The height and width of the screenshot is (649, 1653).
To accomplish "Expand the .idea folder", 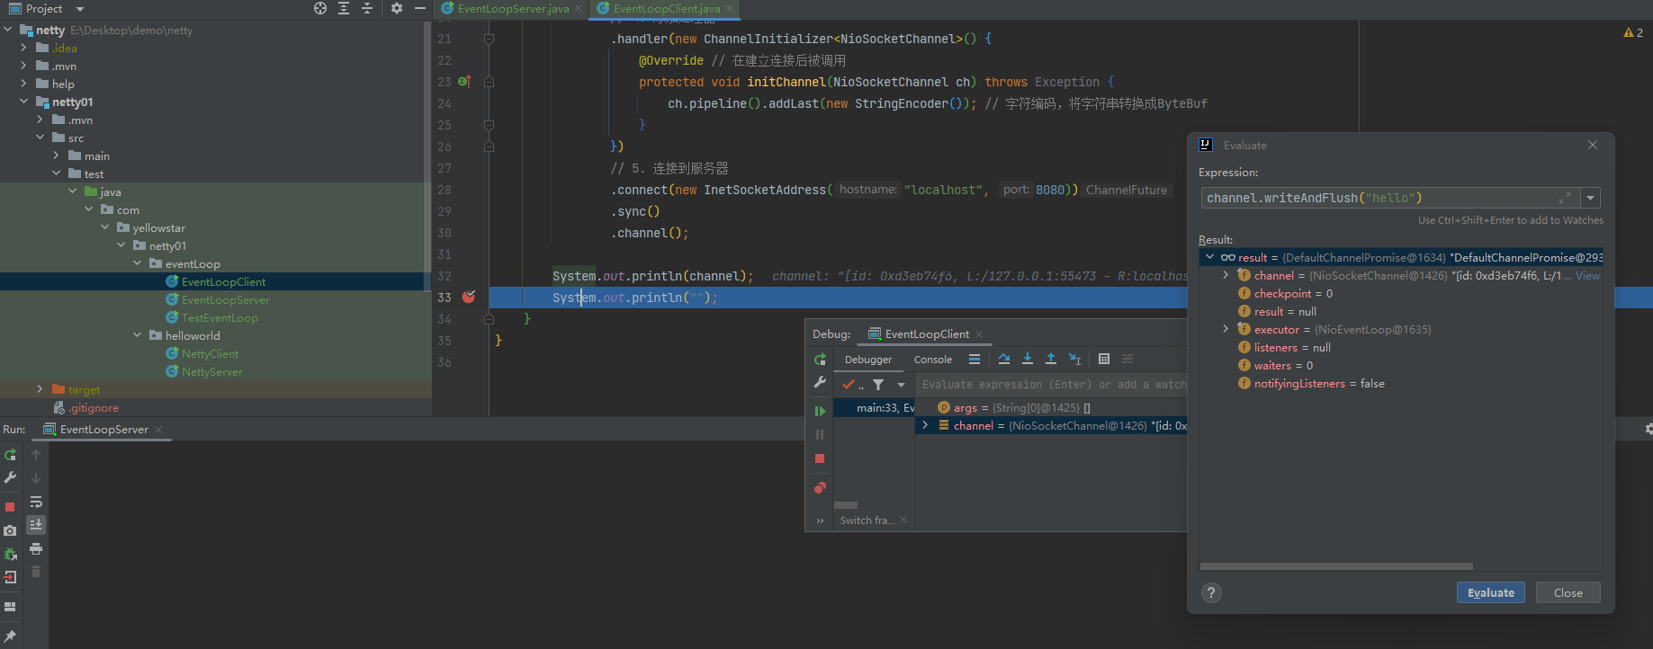I will pos(23,48).
